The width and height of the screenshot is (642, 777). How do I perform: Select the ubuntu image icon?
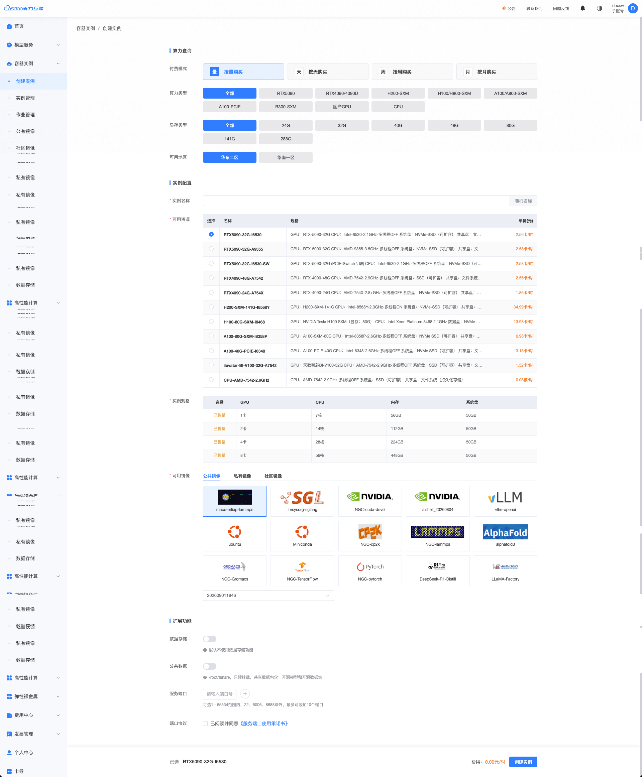pyautogui.click(x=234, y=532)
